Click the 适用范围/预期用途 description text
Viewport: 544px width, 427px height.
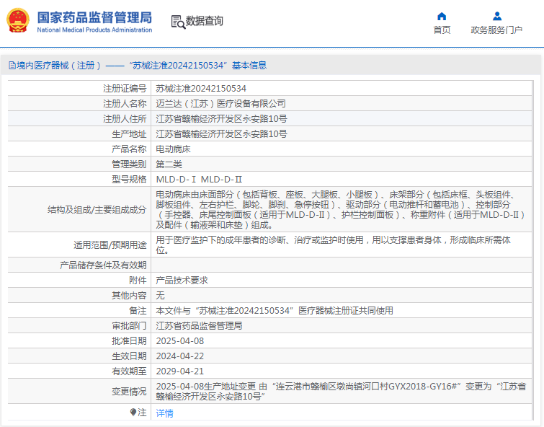pyautogui.click(x=333, y=245)
